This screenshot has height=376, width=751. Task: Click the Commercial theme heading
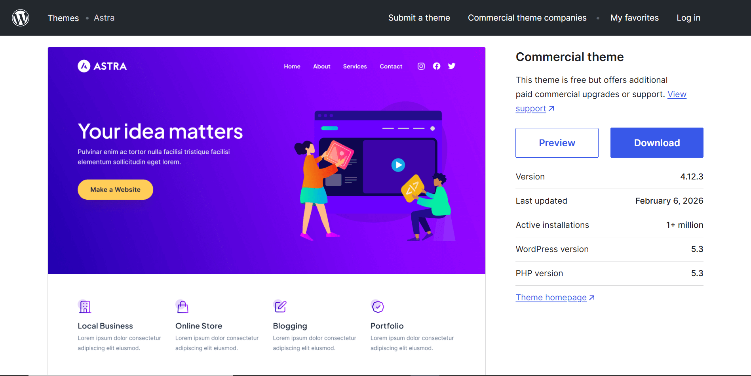pyautogui.click(x=570, y=57)
